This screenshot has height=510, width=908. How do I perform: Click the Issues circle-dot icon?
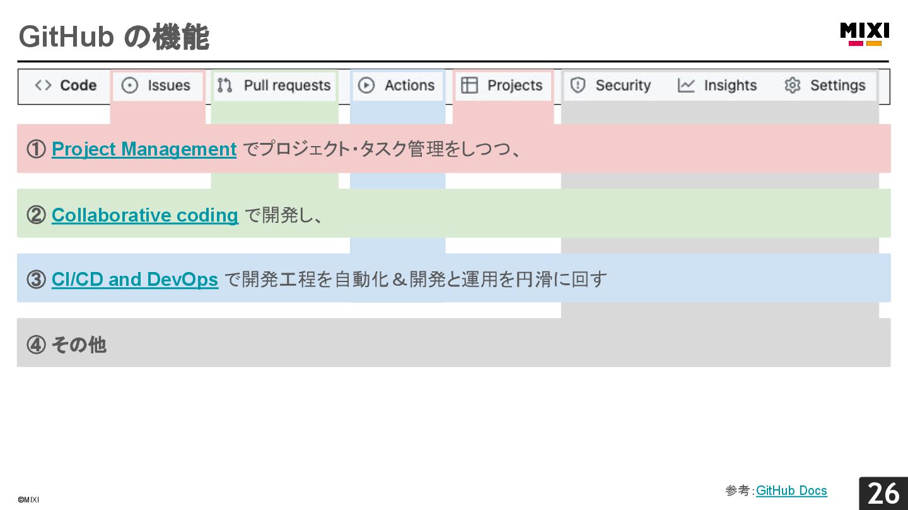click(129, 86)
